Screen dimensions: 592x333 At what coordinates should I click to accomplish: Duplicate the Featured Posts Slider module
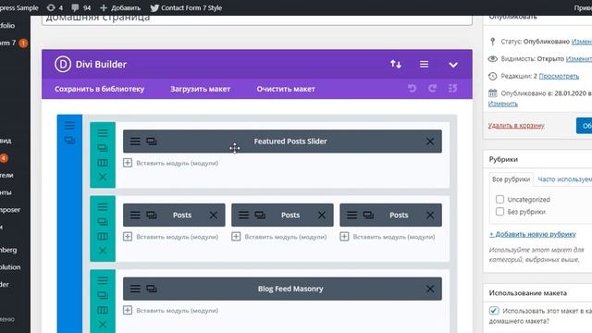point(152,142)
